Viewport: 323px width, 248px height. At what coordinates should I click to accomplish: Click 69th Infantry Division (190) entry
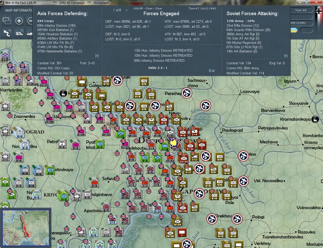pos(56,26)
